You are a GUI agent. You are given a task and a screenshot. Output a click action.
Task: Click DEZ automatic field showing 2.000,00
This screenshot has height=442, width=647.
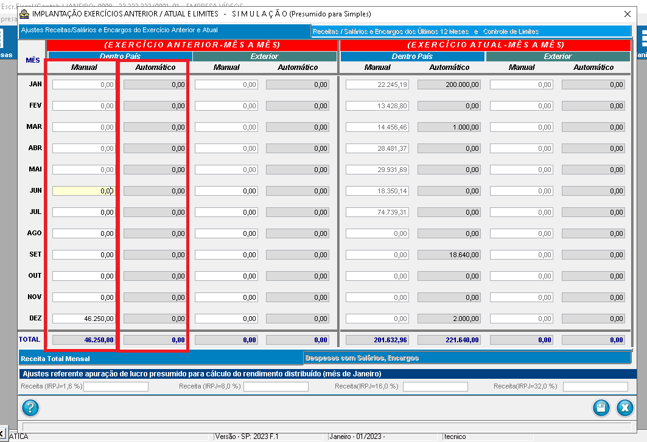449,319
